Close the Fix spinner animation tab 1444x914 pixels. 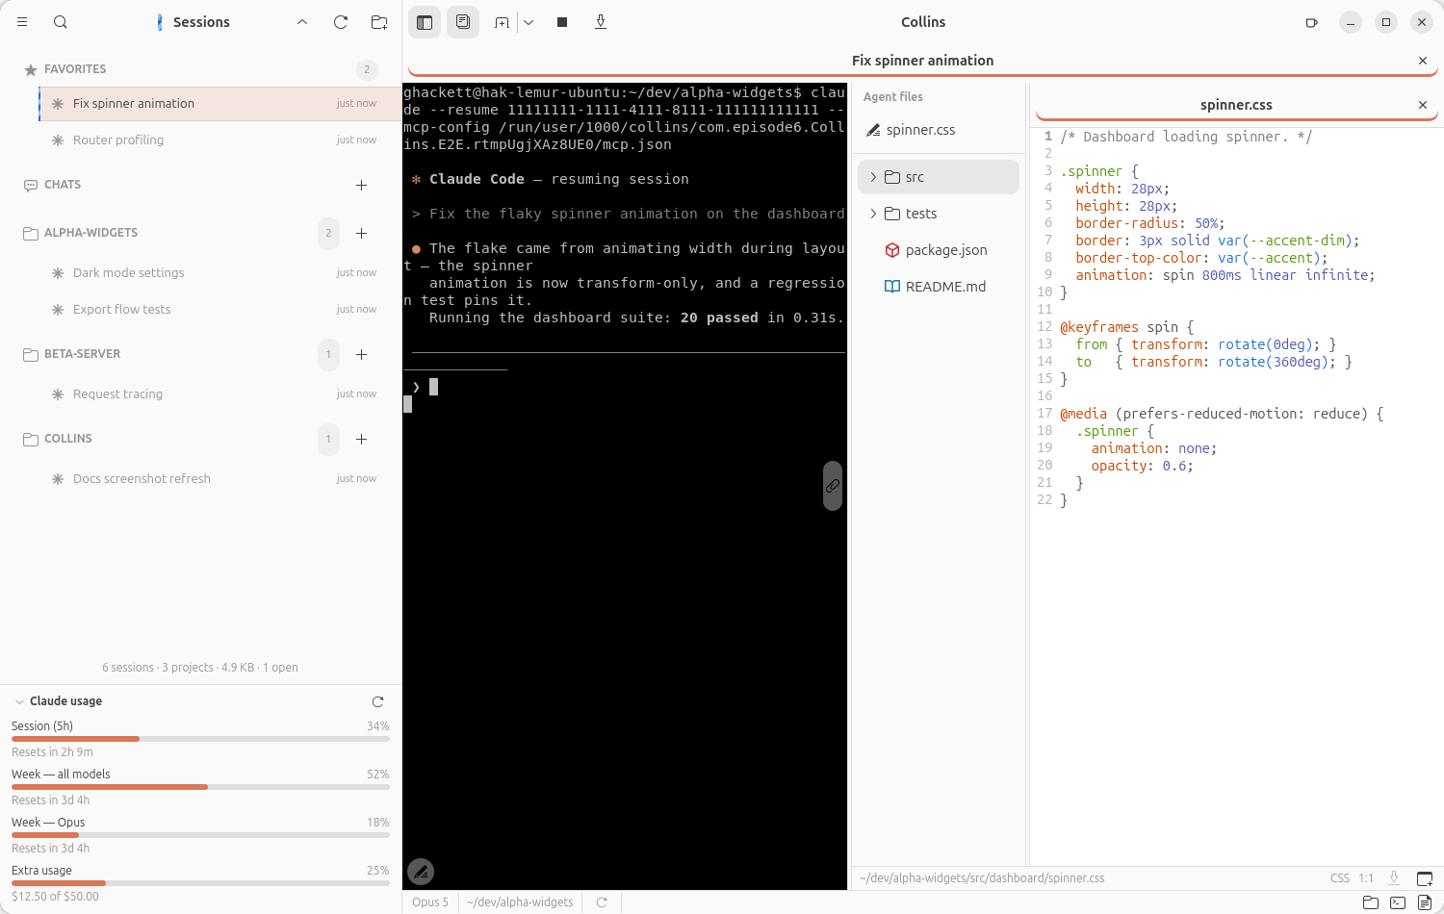[1423, 61]
